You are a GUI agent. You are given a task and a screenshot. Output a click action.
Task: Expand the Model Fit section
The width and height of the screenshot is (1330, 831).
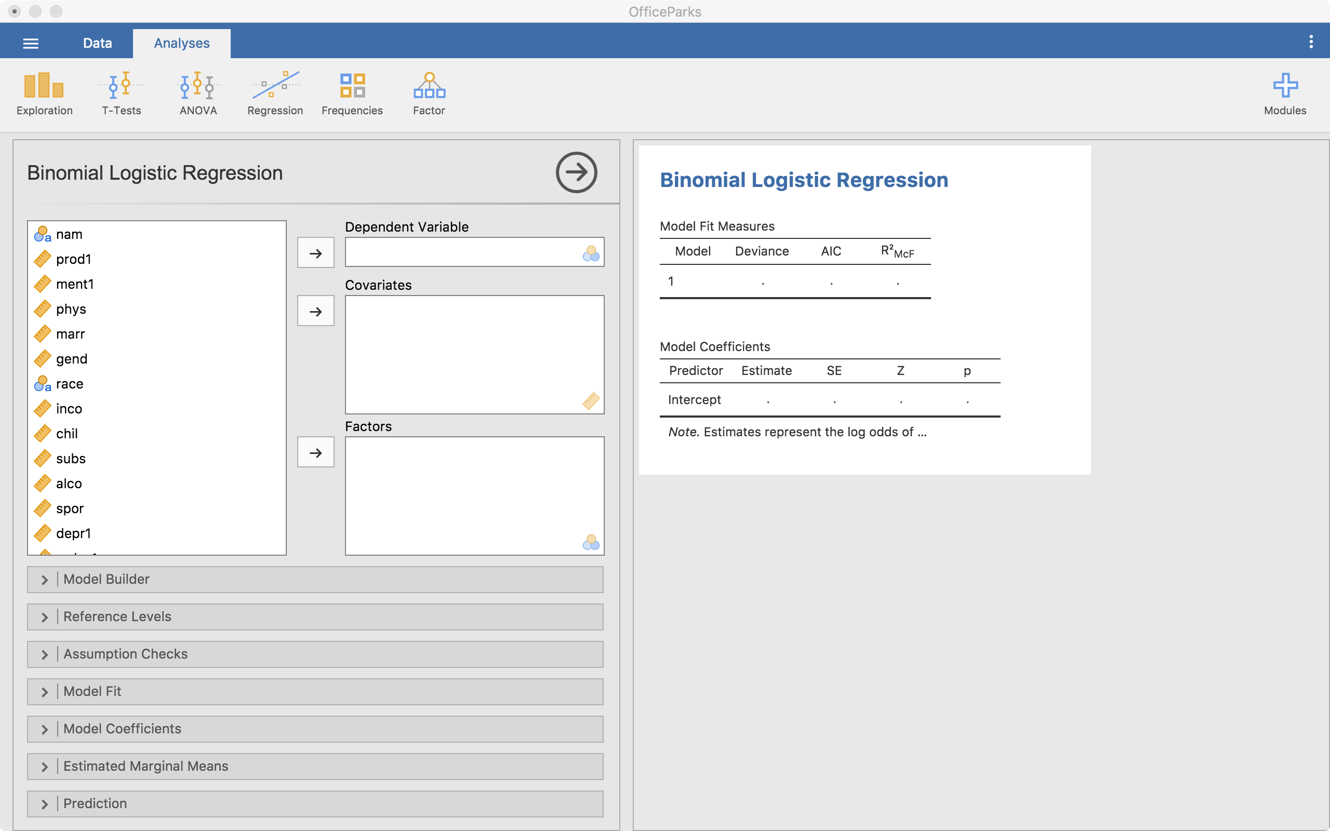(x=315, y=691)
